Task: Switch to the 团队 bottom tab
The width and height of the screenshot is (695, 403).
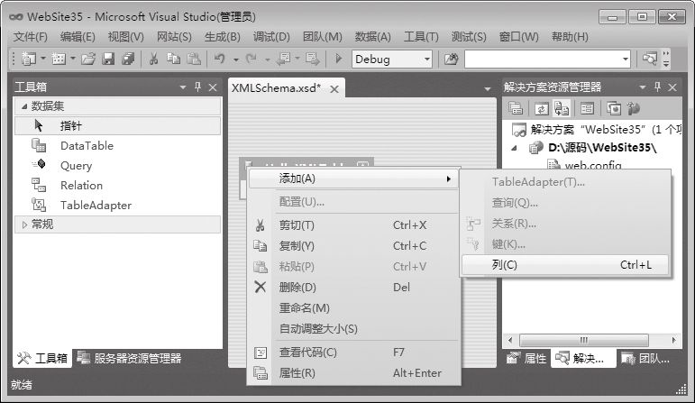Action: (645, 358)
